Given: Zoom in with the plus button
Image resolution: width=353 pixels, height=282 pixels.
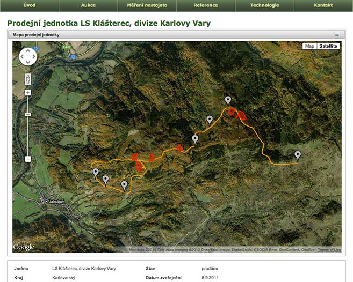Looking at the screenshot, I should [27, 93].
